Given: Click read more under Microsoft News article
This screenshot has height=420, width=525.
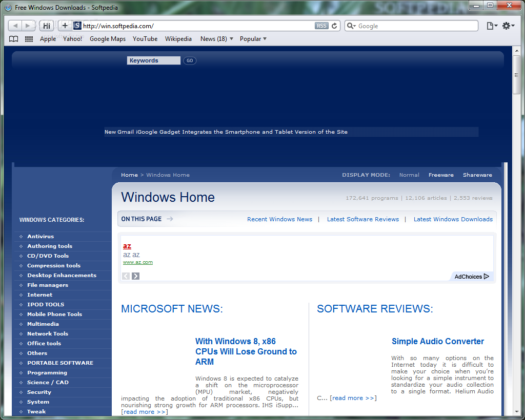Looking at the screenshot, I should click(x=144, y=412).
